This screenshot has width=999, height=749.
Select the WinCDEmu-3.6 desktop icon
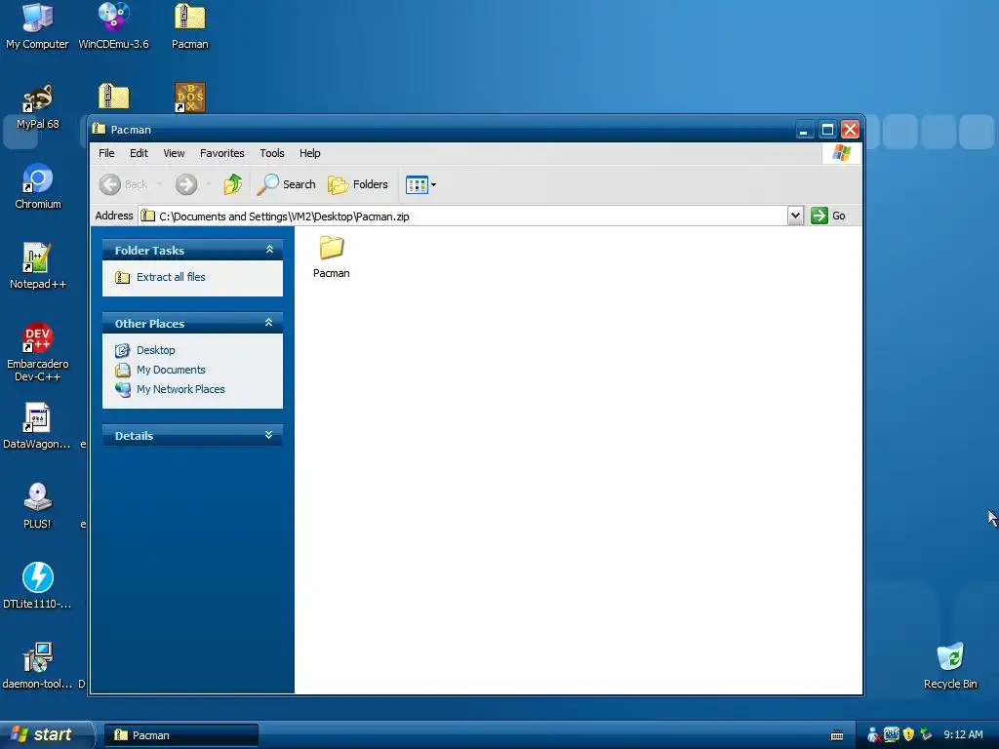[x=113, y=25]
